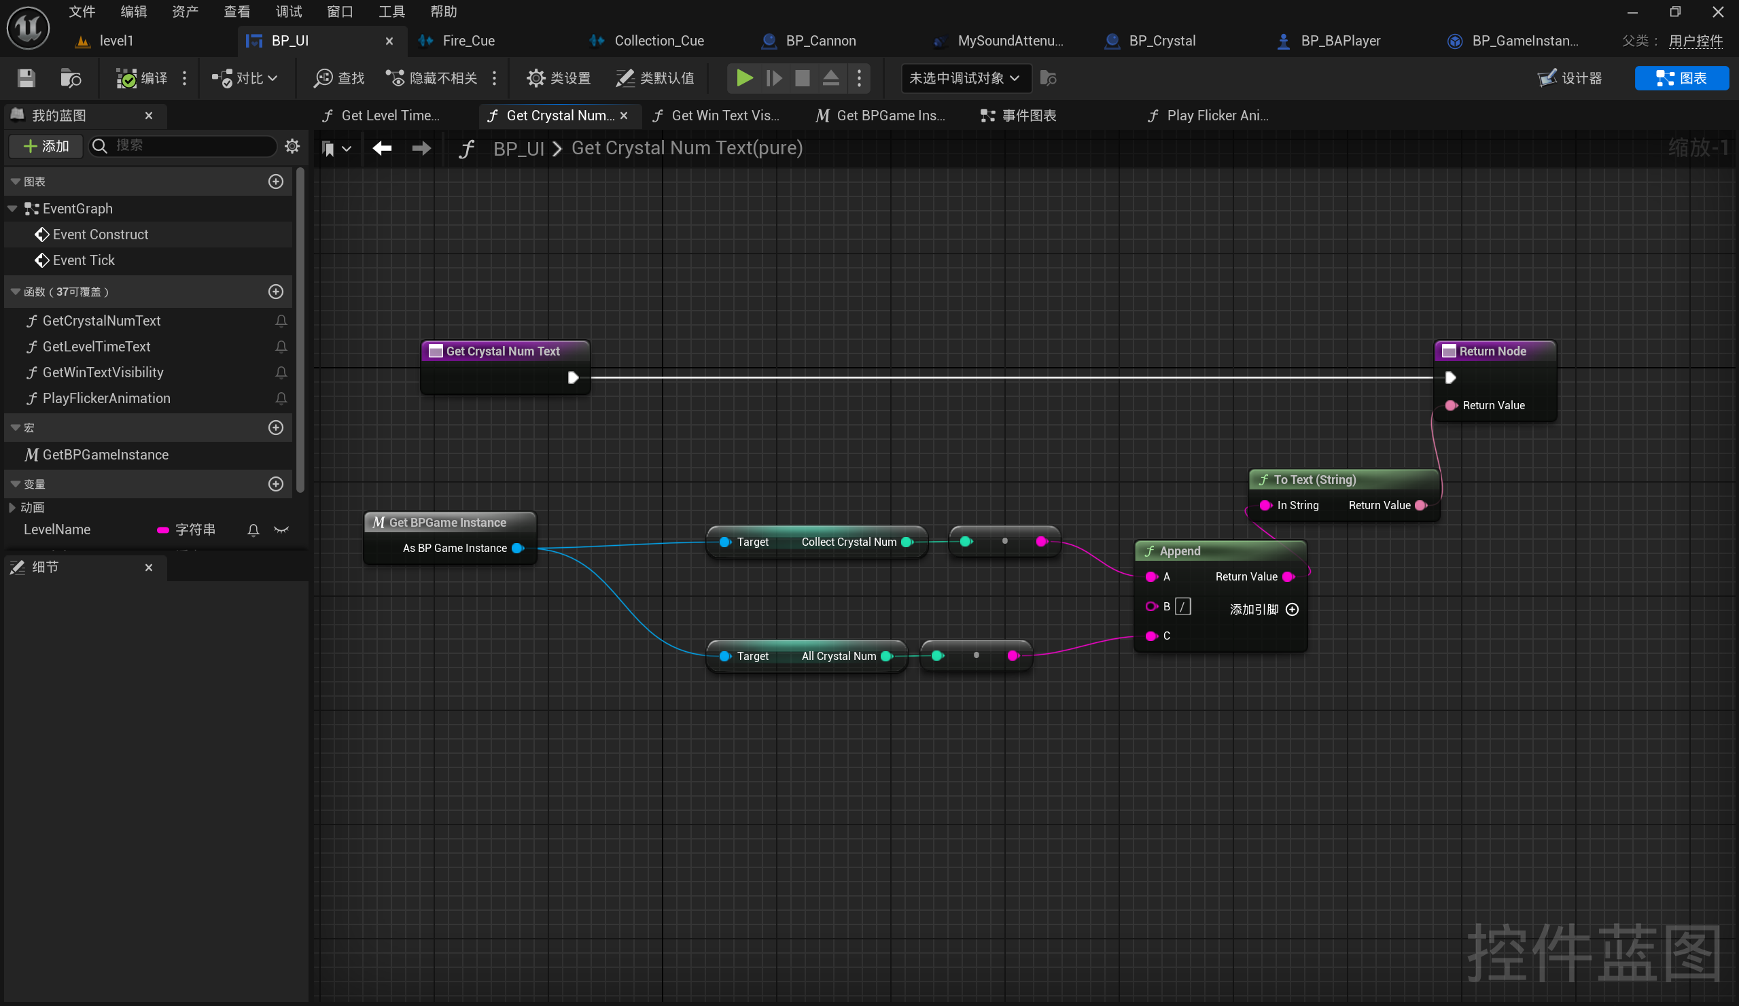Collapse the EventGraph tree item

12,208
